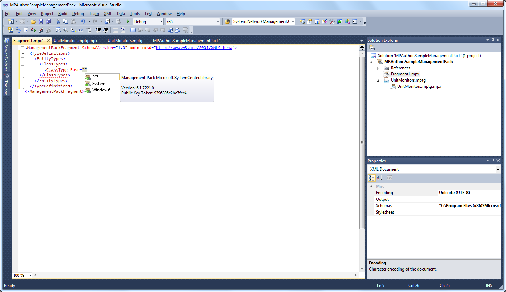Select the Windows! completion item

pos(102,90)
